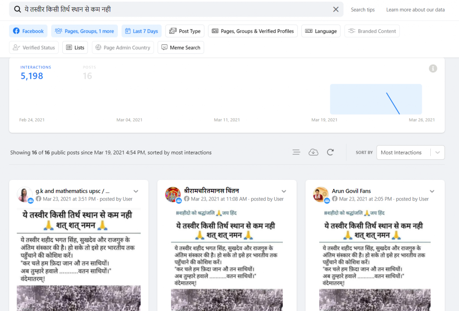Screen dimensions: 459x311
Task: Toggle the Last 7 Days date filter
Action: coord(141,31)
